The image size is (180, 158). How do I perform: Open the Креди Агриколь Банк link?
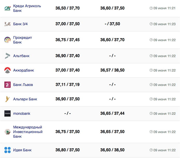pos(27,8)
